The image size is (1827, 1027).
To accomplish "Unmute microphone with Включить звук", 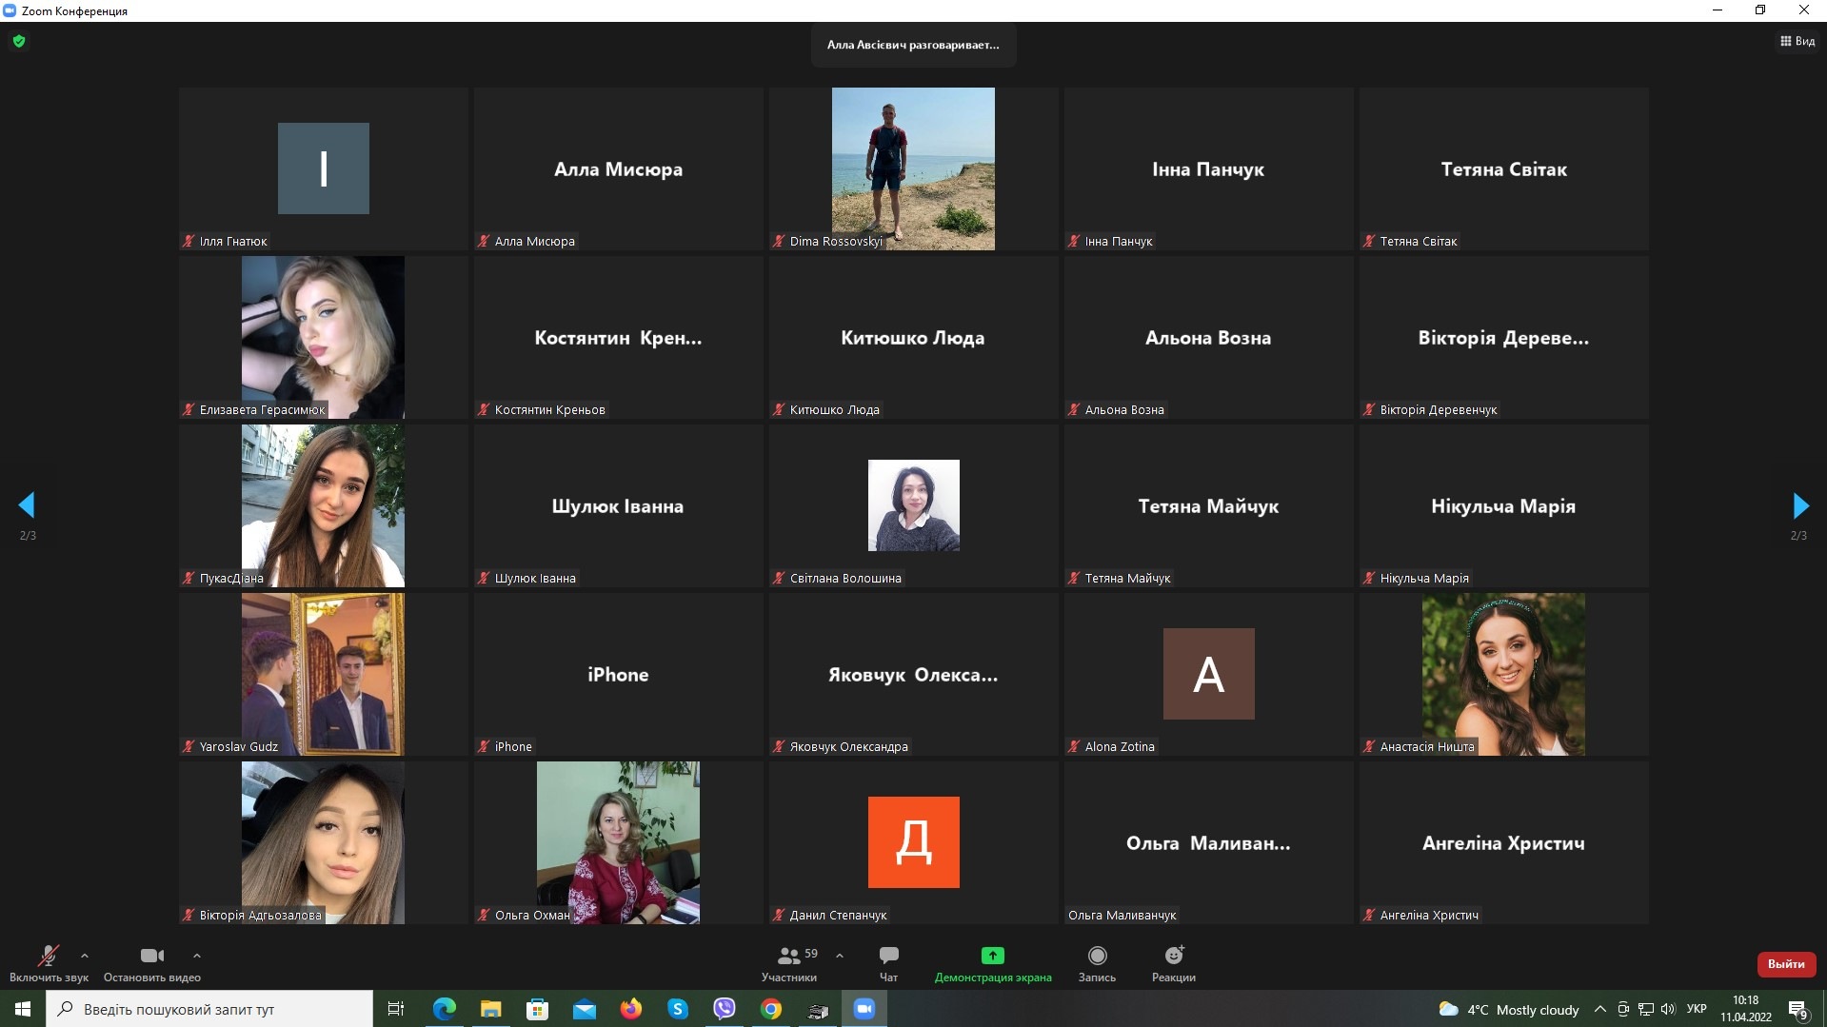I will tap(48, 962).
